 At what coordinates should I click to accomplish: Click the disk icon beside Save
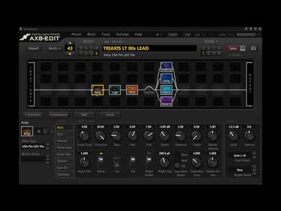(242, 48)
